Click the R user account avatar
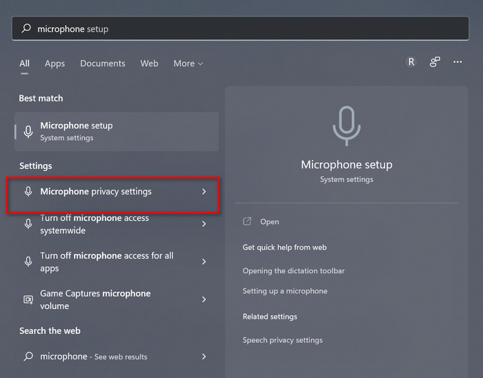Image resolution: width=483 pixels, height=378 pixels. [x=411, y=62]
